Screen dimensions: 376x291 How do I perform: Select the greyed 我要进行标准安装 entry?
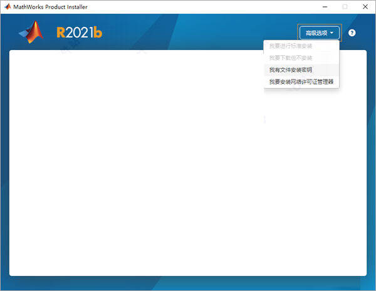click(290, 46)
